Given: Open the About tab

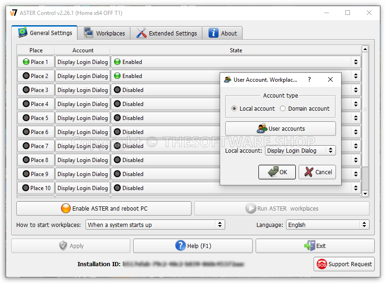Looking at the screenshot, I should [222, 33].
